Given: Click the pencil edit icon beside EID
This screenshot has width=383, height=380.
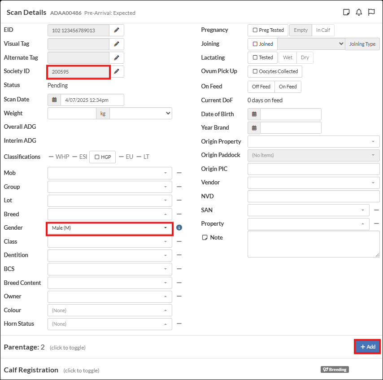Looking at the screenshot, I should tap(117, 30).
